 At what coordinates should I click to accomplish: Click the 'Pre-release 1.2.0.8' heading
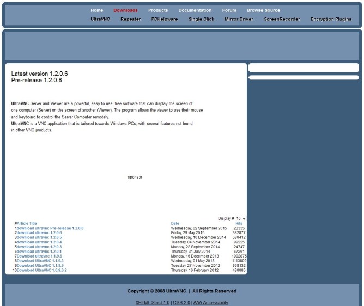pos(37,80)
